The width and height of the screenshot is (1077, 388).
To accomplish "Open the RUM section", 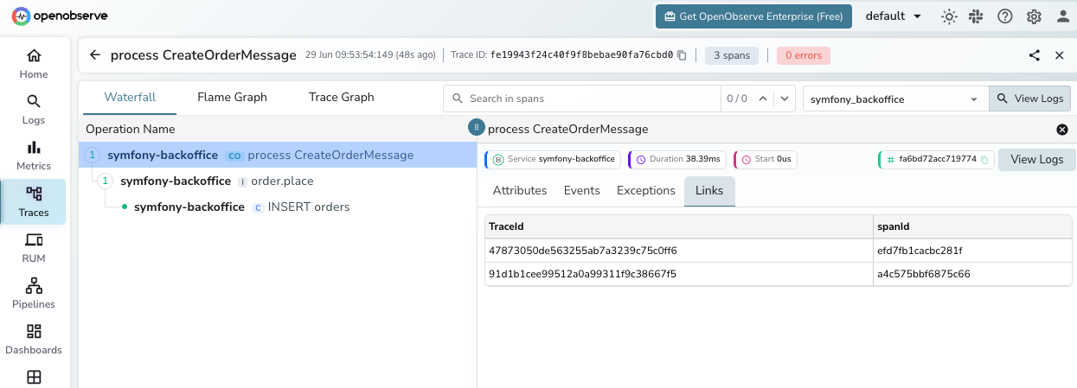I will pos(34,248).
